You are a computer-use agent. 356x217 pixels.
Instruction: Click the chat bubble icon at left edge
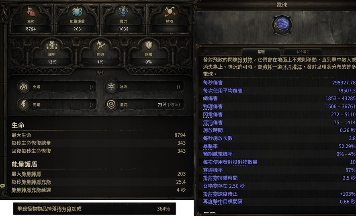click(x=3, y=186)
